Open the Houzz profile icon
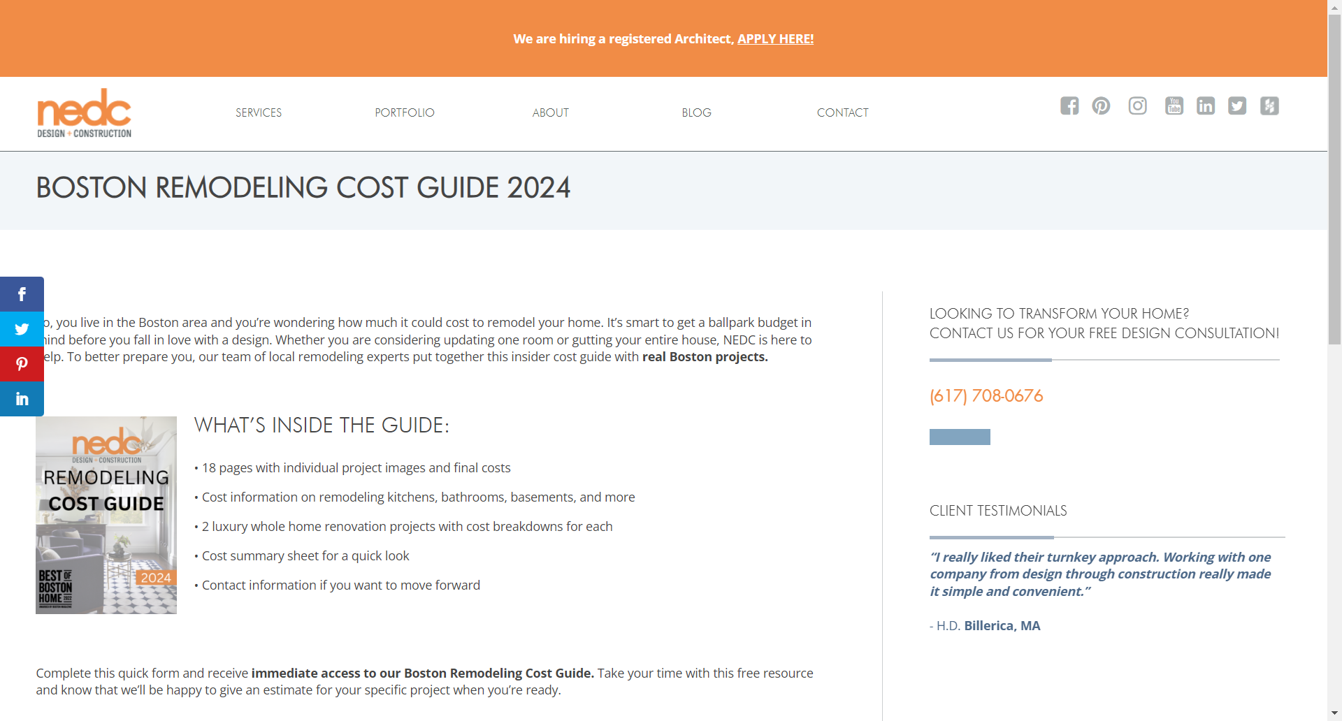 [x=1269, y=105]
